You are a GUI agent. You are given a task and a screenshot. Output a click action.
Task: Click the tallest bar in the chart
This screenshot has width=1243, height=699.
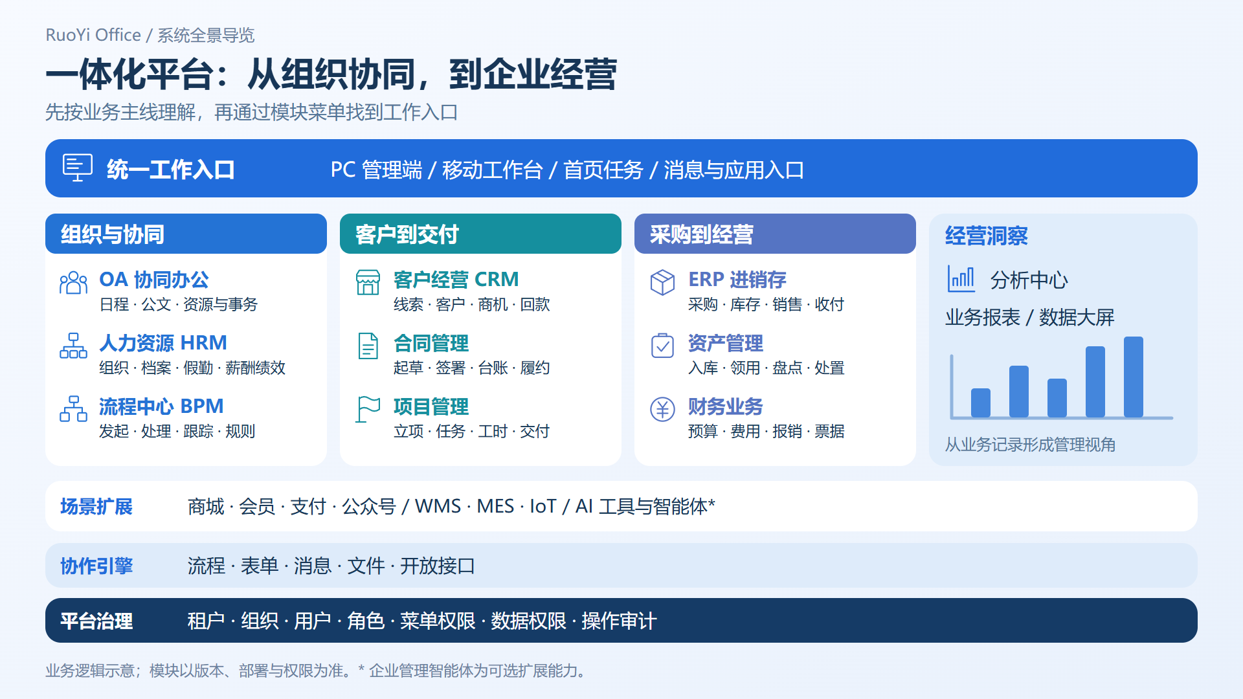pyautogui.click(x=1134, y=377)
